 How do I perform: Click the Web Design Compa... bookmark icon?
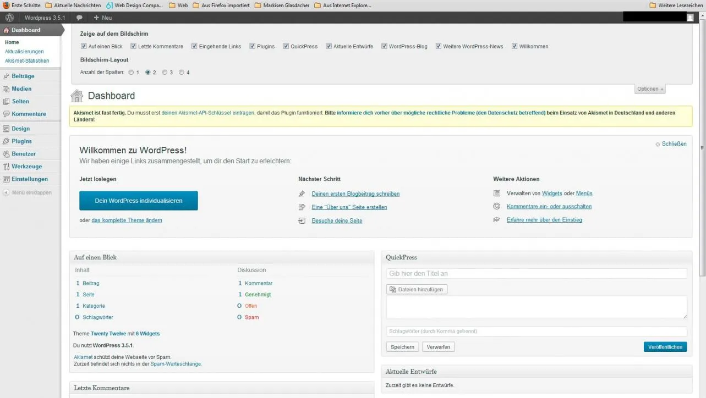pos(110,5)
